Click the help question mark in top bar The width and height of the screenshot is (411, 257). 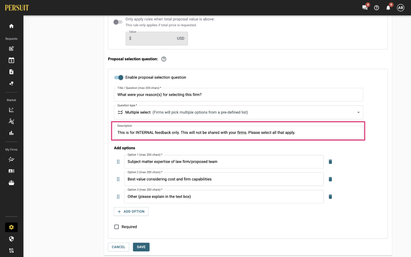click(377, 8)
